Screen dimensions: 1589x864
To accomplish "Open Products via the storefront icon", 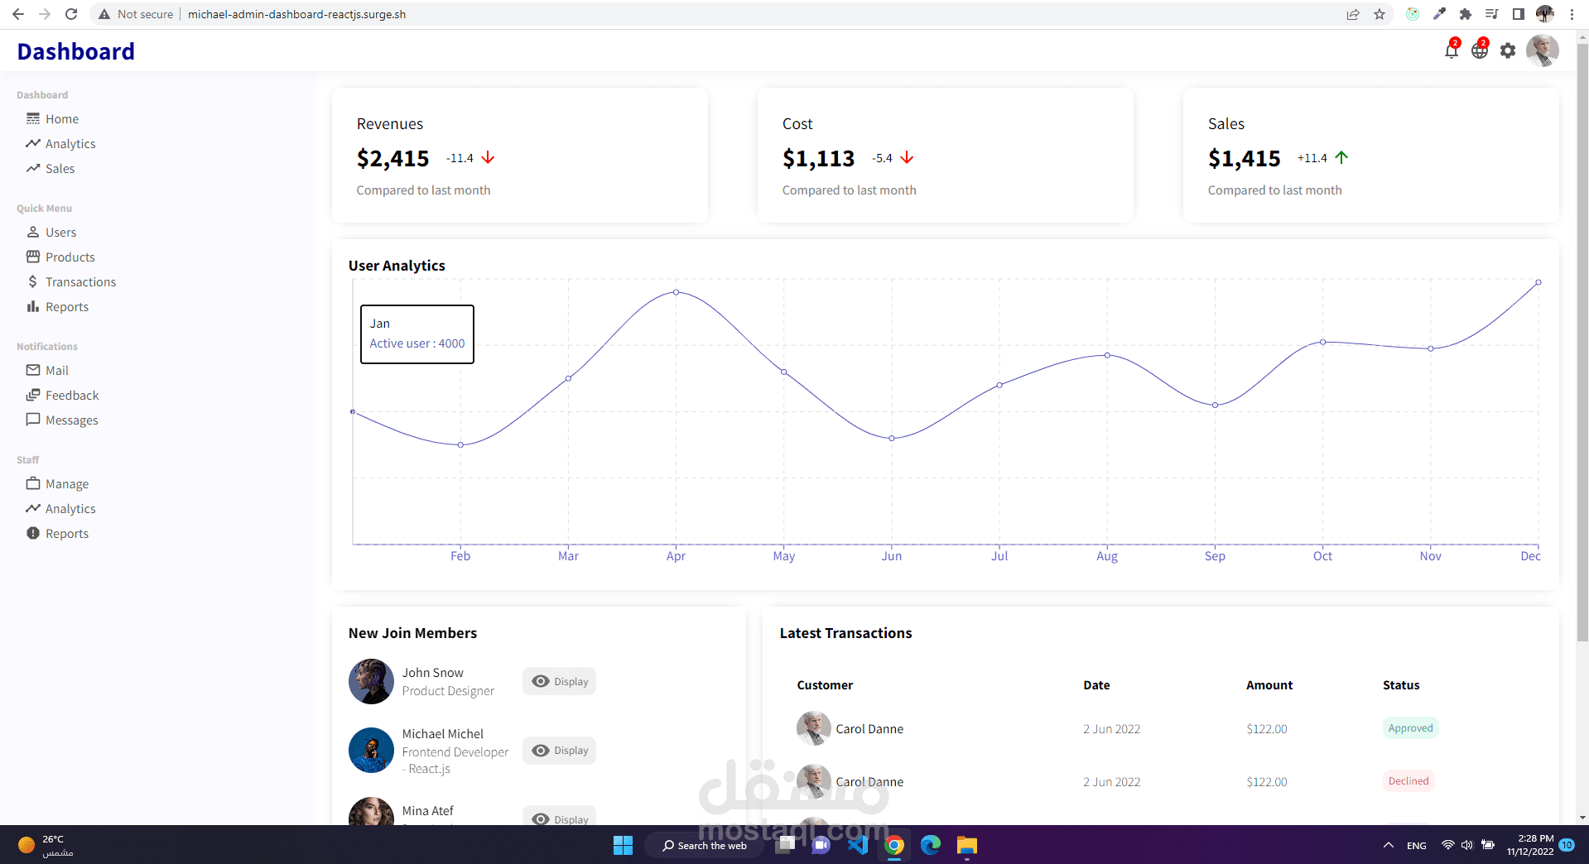I will click(x=34, y=257).
